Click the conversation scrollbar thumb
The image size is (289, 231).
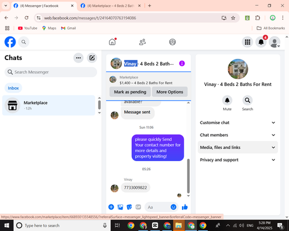tap(188, 176)
